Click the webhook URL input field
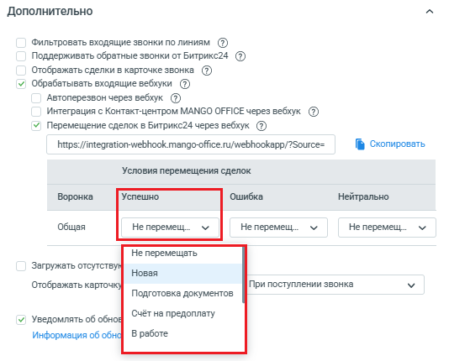The height and width of the screenshot is (361, 449). click(191, 144)
